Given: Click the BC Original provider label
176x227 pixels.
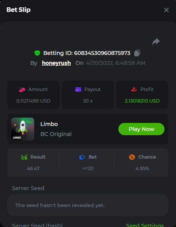Looking at the screenshot, I should 56,134.
